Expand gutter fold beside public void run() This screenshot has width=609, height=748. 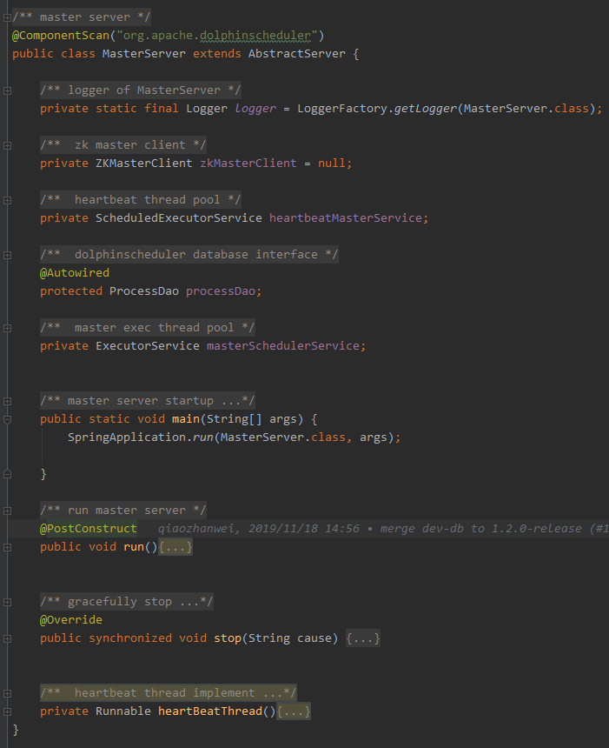pos(7,547)
